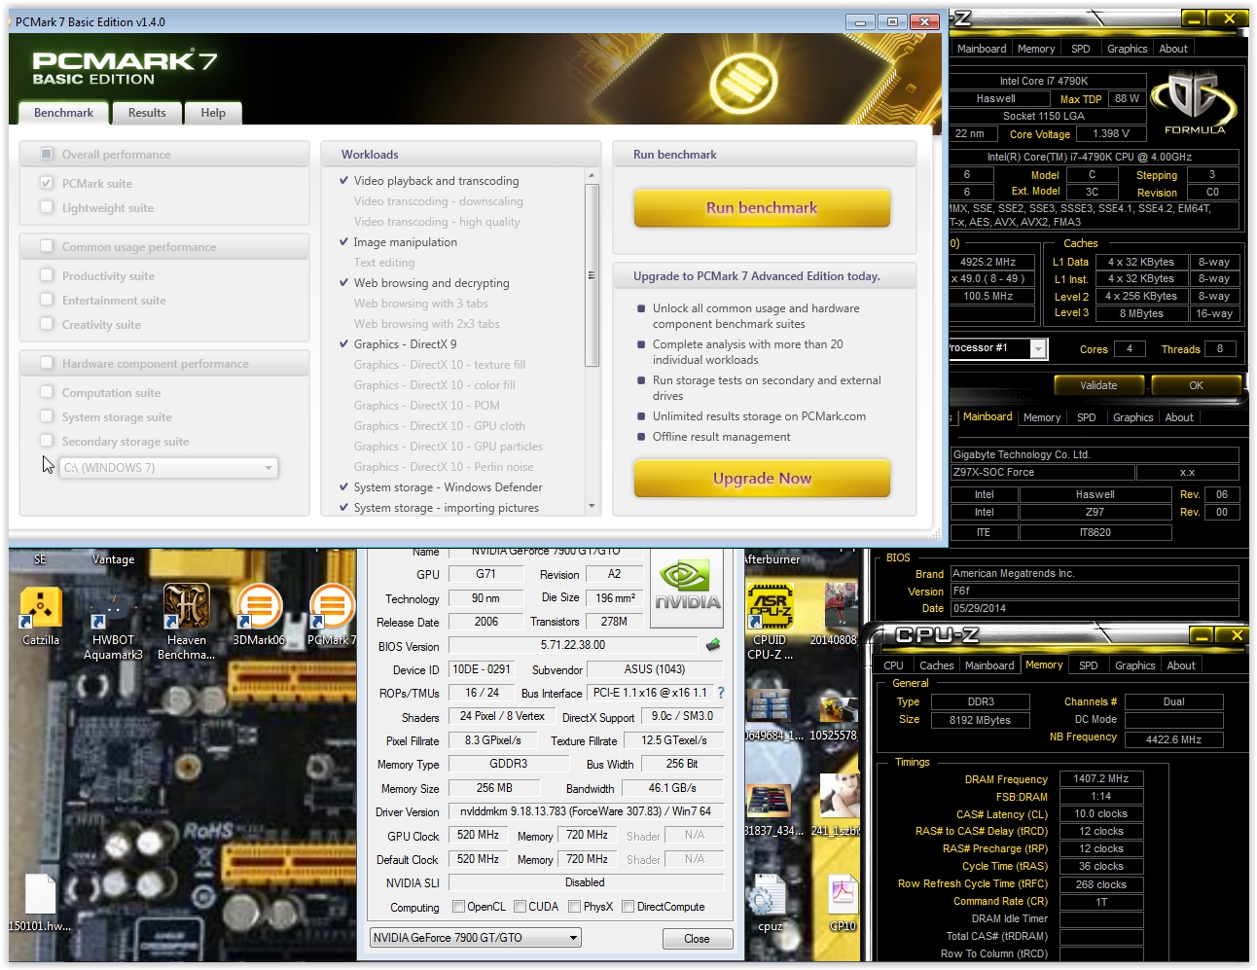Check the Entertainment suite option

(47, 299)
